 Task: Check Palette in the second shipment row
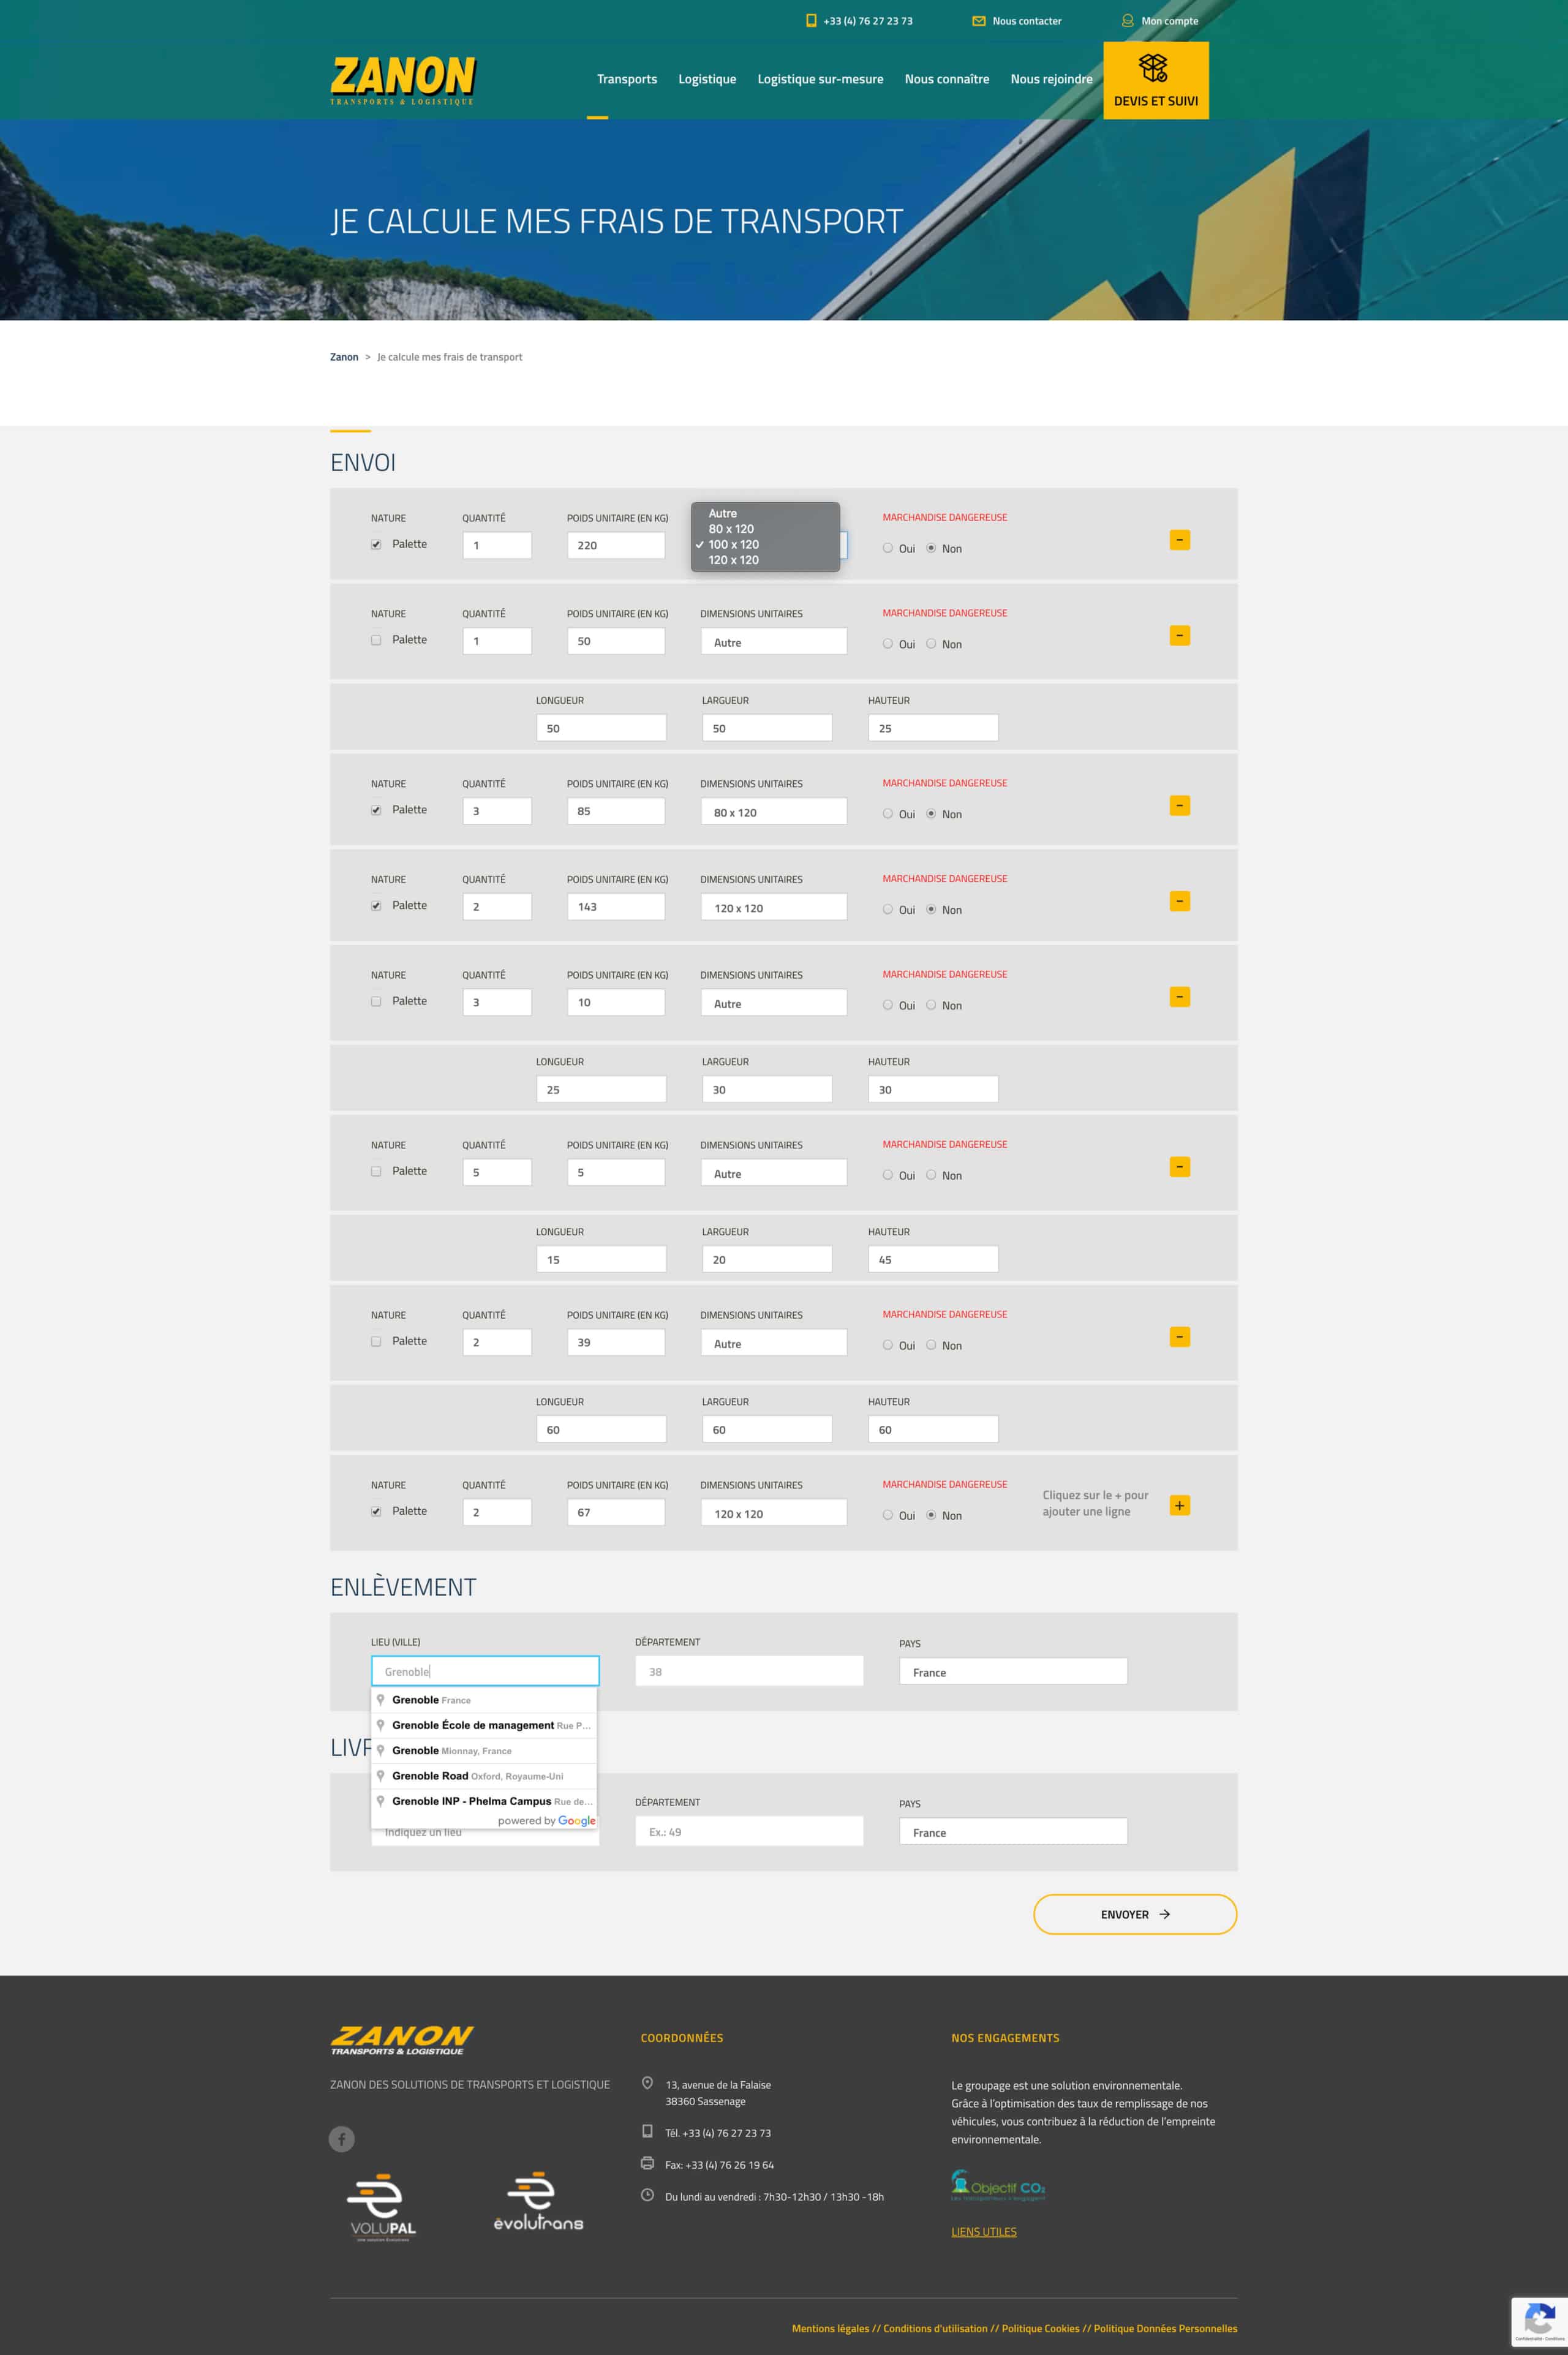point(376,640)
